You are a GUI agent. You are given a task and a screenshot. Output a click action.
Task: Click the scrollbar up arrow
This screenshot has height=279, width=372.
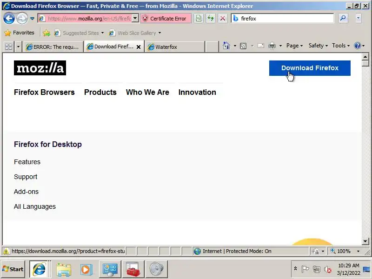(x=365, y=57)
